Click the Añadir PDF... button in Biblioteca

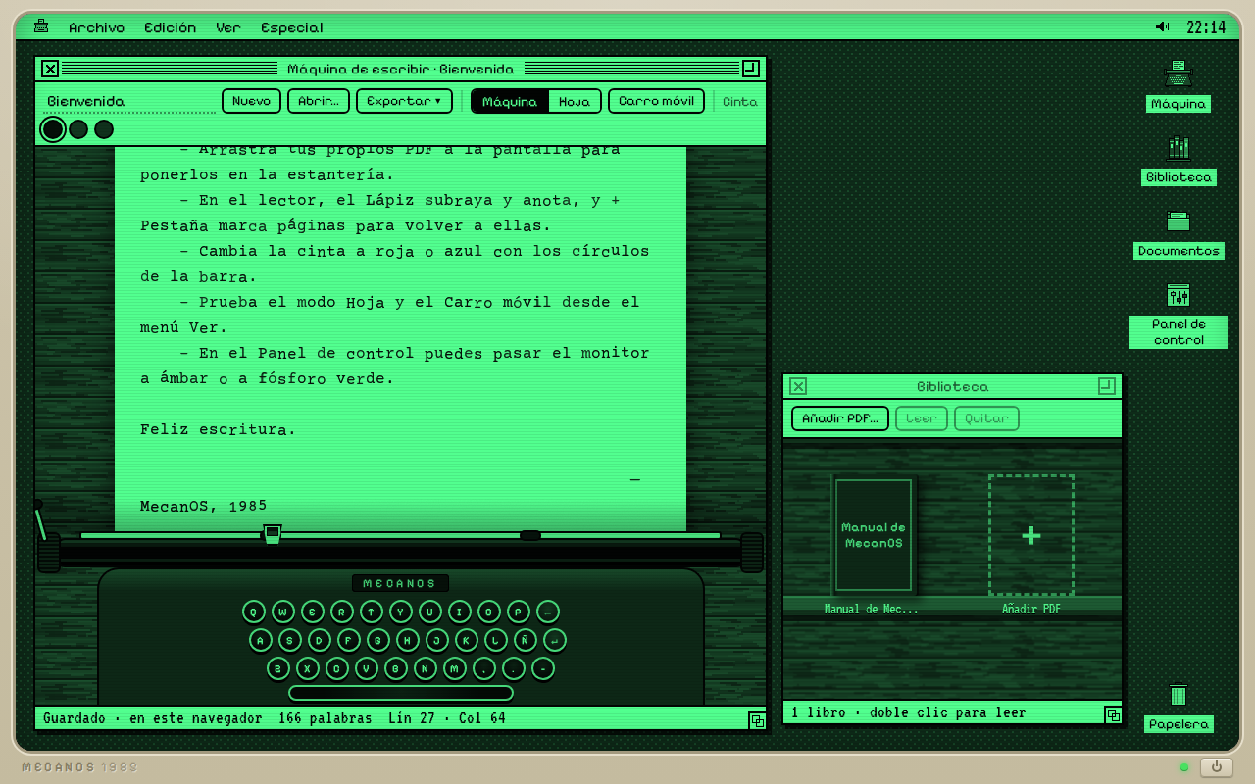840,418
